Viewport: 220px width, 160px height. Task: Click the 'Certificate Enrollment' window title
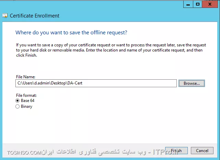(x=35, y=16)
